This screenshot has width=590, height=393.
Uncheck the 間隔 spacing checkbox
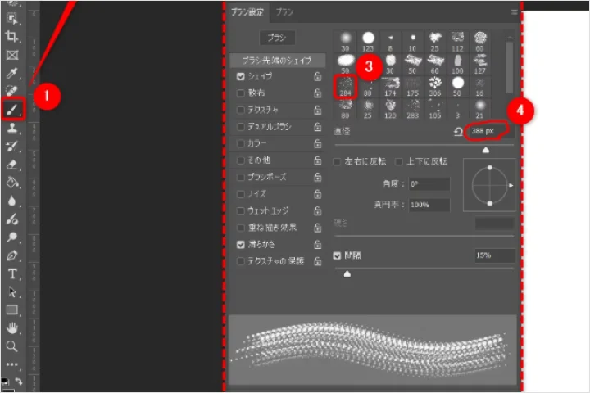[x=337, y=255]
